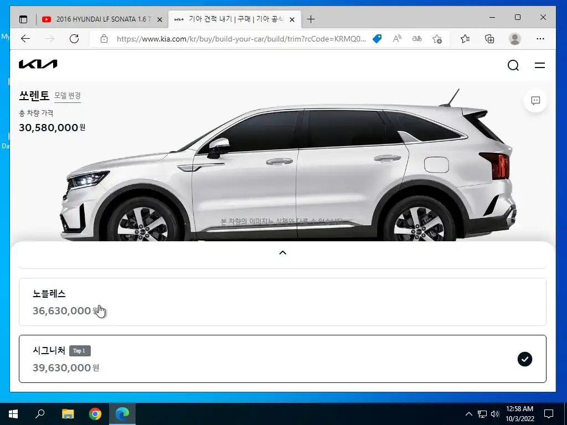Viewport: 567px width, 425px height.
Task: Open Windows taskbar search
Action: coord(40,414)
